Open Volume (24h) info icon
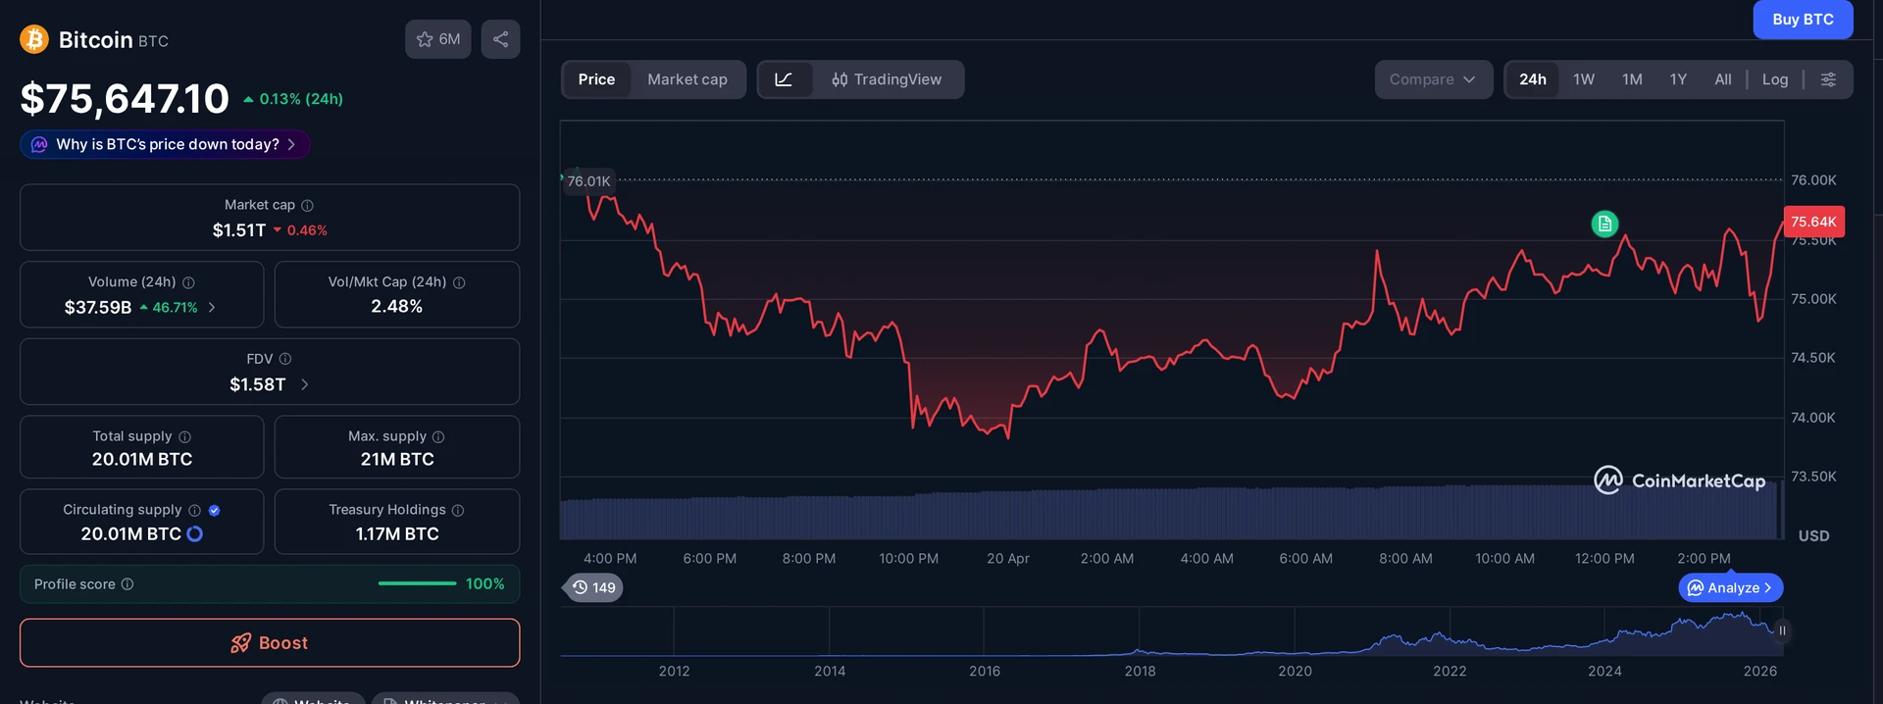The width and height of the screenshot is (1883, 704). pos(188,282)
